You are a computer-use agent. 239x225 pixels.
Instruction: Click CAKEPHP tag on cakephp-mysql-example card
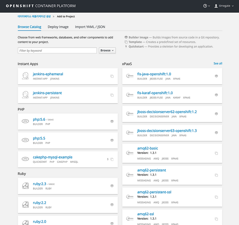62,162
